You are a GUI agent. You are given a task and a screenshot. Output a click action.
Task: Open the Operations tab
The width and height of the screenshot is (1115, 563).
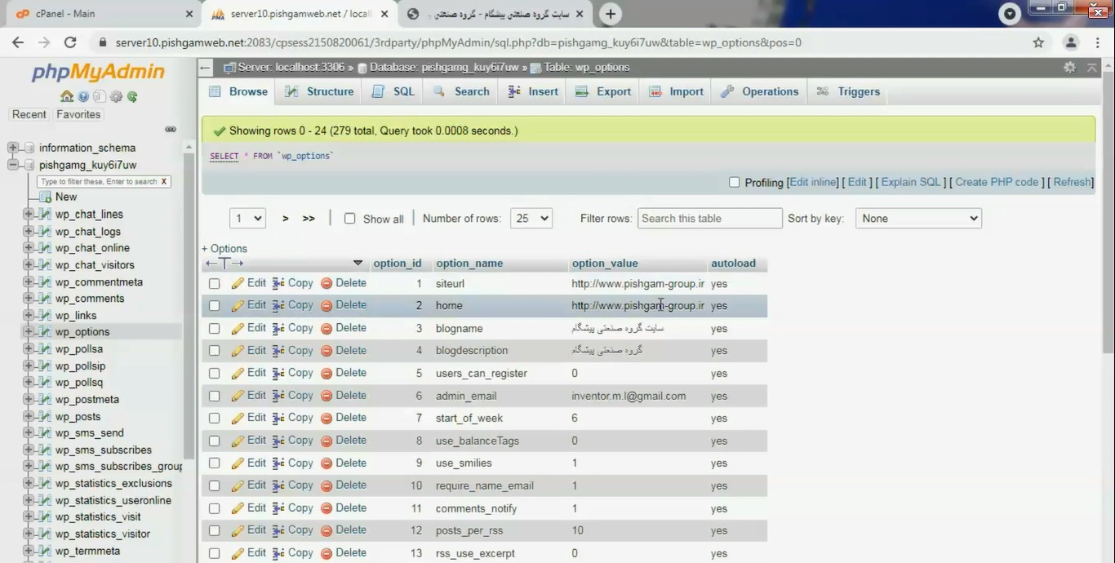point(760,91)
